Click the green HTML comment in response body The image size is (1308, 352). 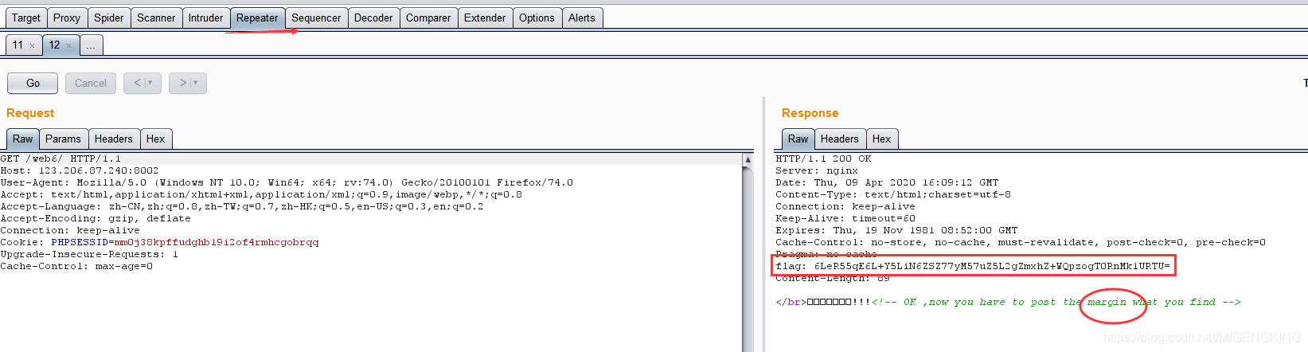click(1056, 302)
